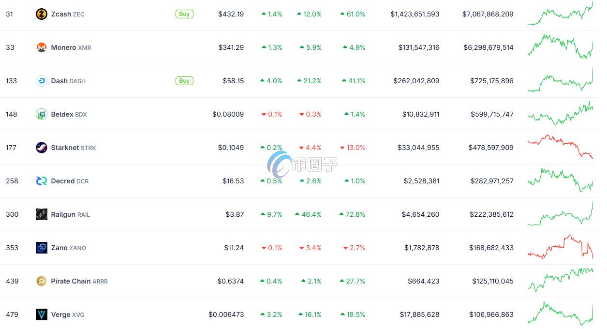Screen dimensions: 607x329
Task: Click the Monero coin logo icon
Action: tap(42, 47)
